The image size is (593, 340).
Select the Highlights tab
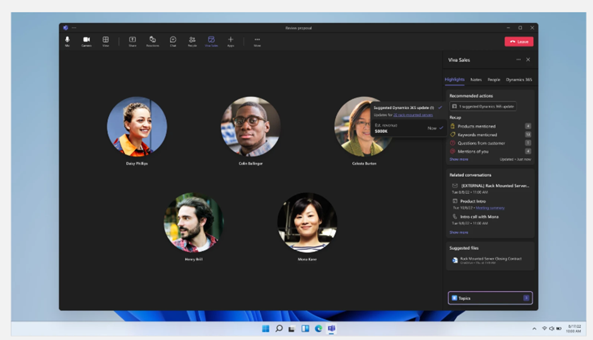point(455,79)
